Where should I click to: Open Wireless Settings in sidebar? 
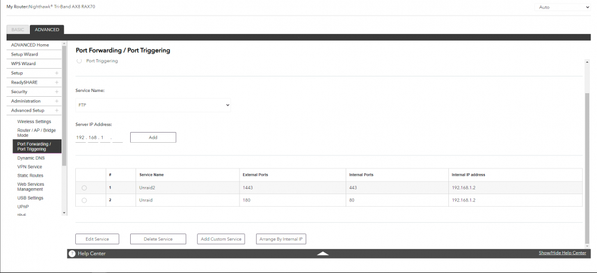34,122
